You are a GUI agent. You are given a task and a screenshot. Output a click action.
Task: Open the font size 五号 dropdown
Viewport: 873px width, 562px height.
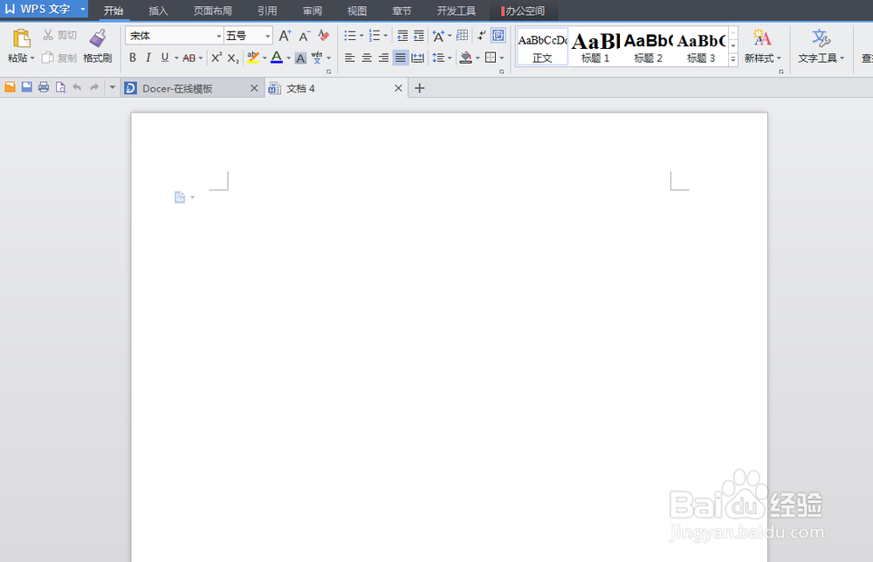point(268,36)
